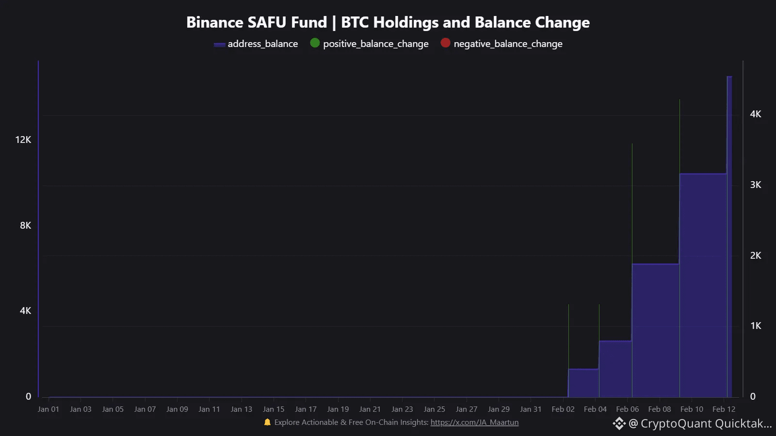The width and height of the screenshot is (776, 436).
Task: Click the 12K left axis label
Action: tap(23, 140)
